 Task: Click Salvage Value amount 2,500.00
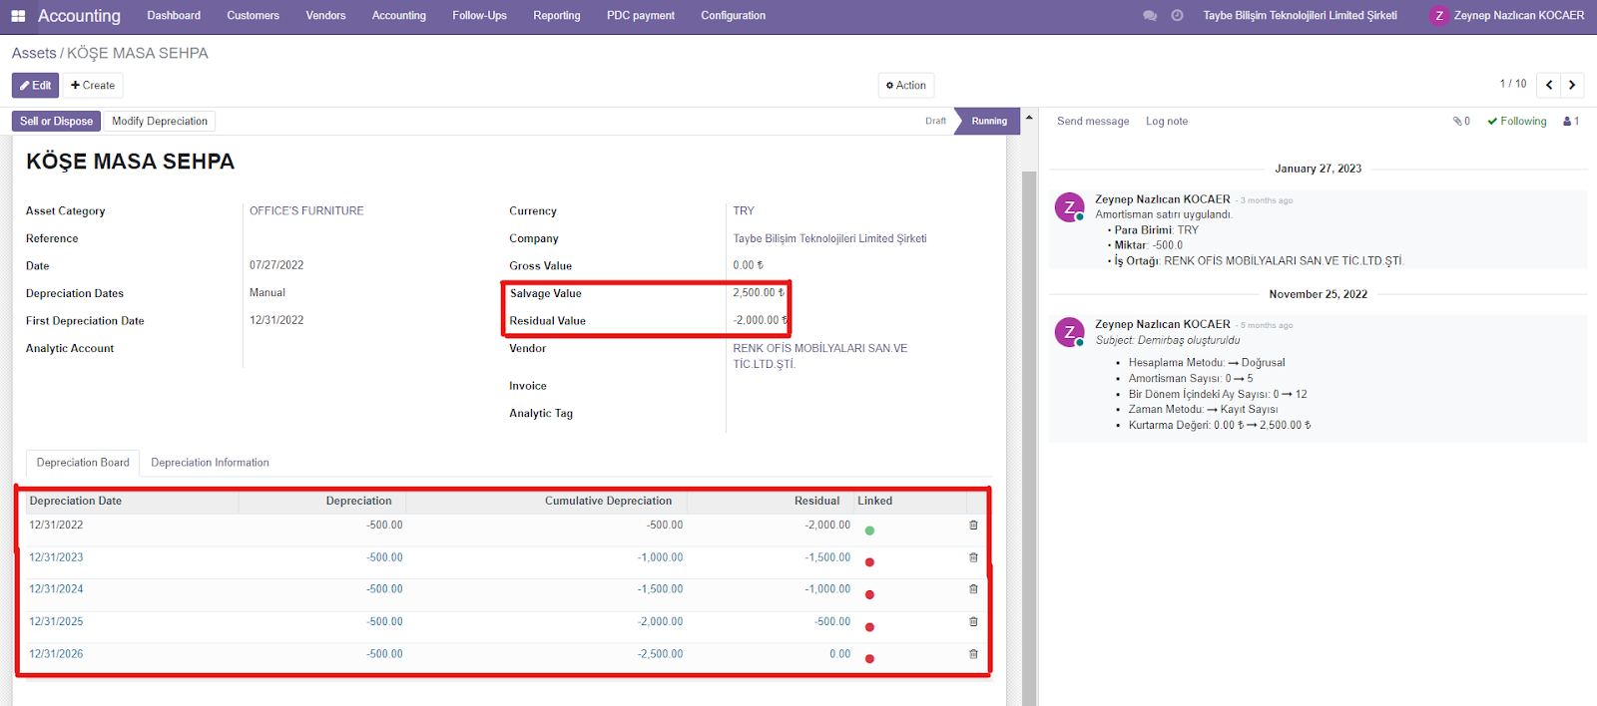point(759,293)
